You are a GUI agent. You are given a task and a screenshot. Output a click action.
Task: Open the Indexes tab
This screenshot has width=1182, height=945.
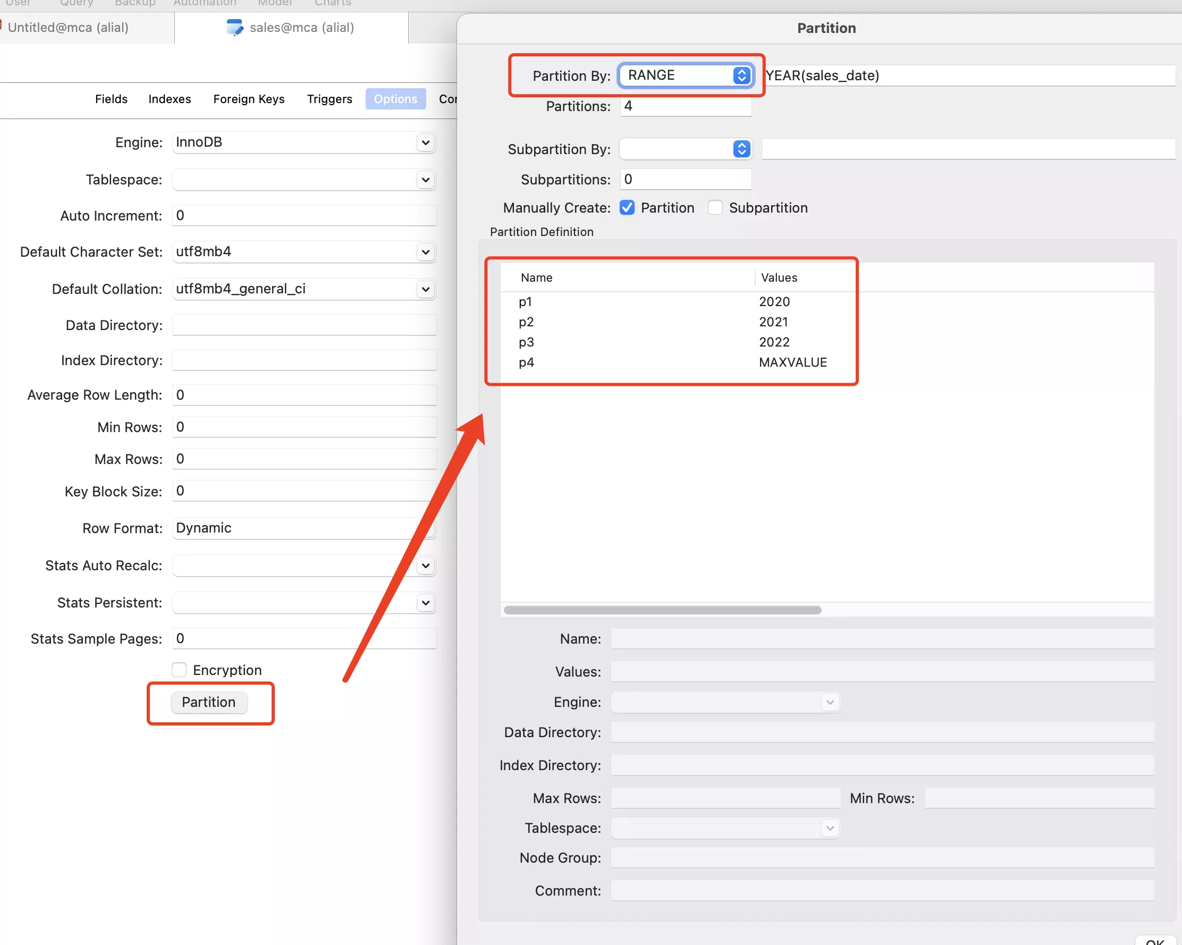click(170, 99)
